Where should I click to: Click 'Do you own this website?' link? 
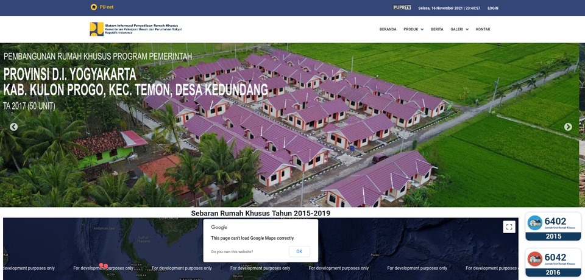coord(232,252)
